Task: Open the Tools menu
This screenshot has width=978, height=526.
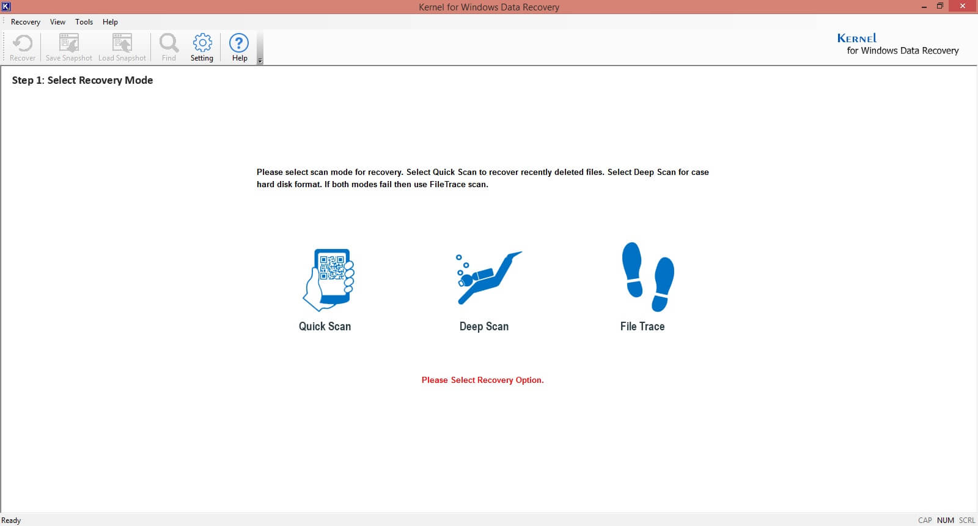Action: point(84,22)
